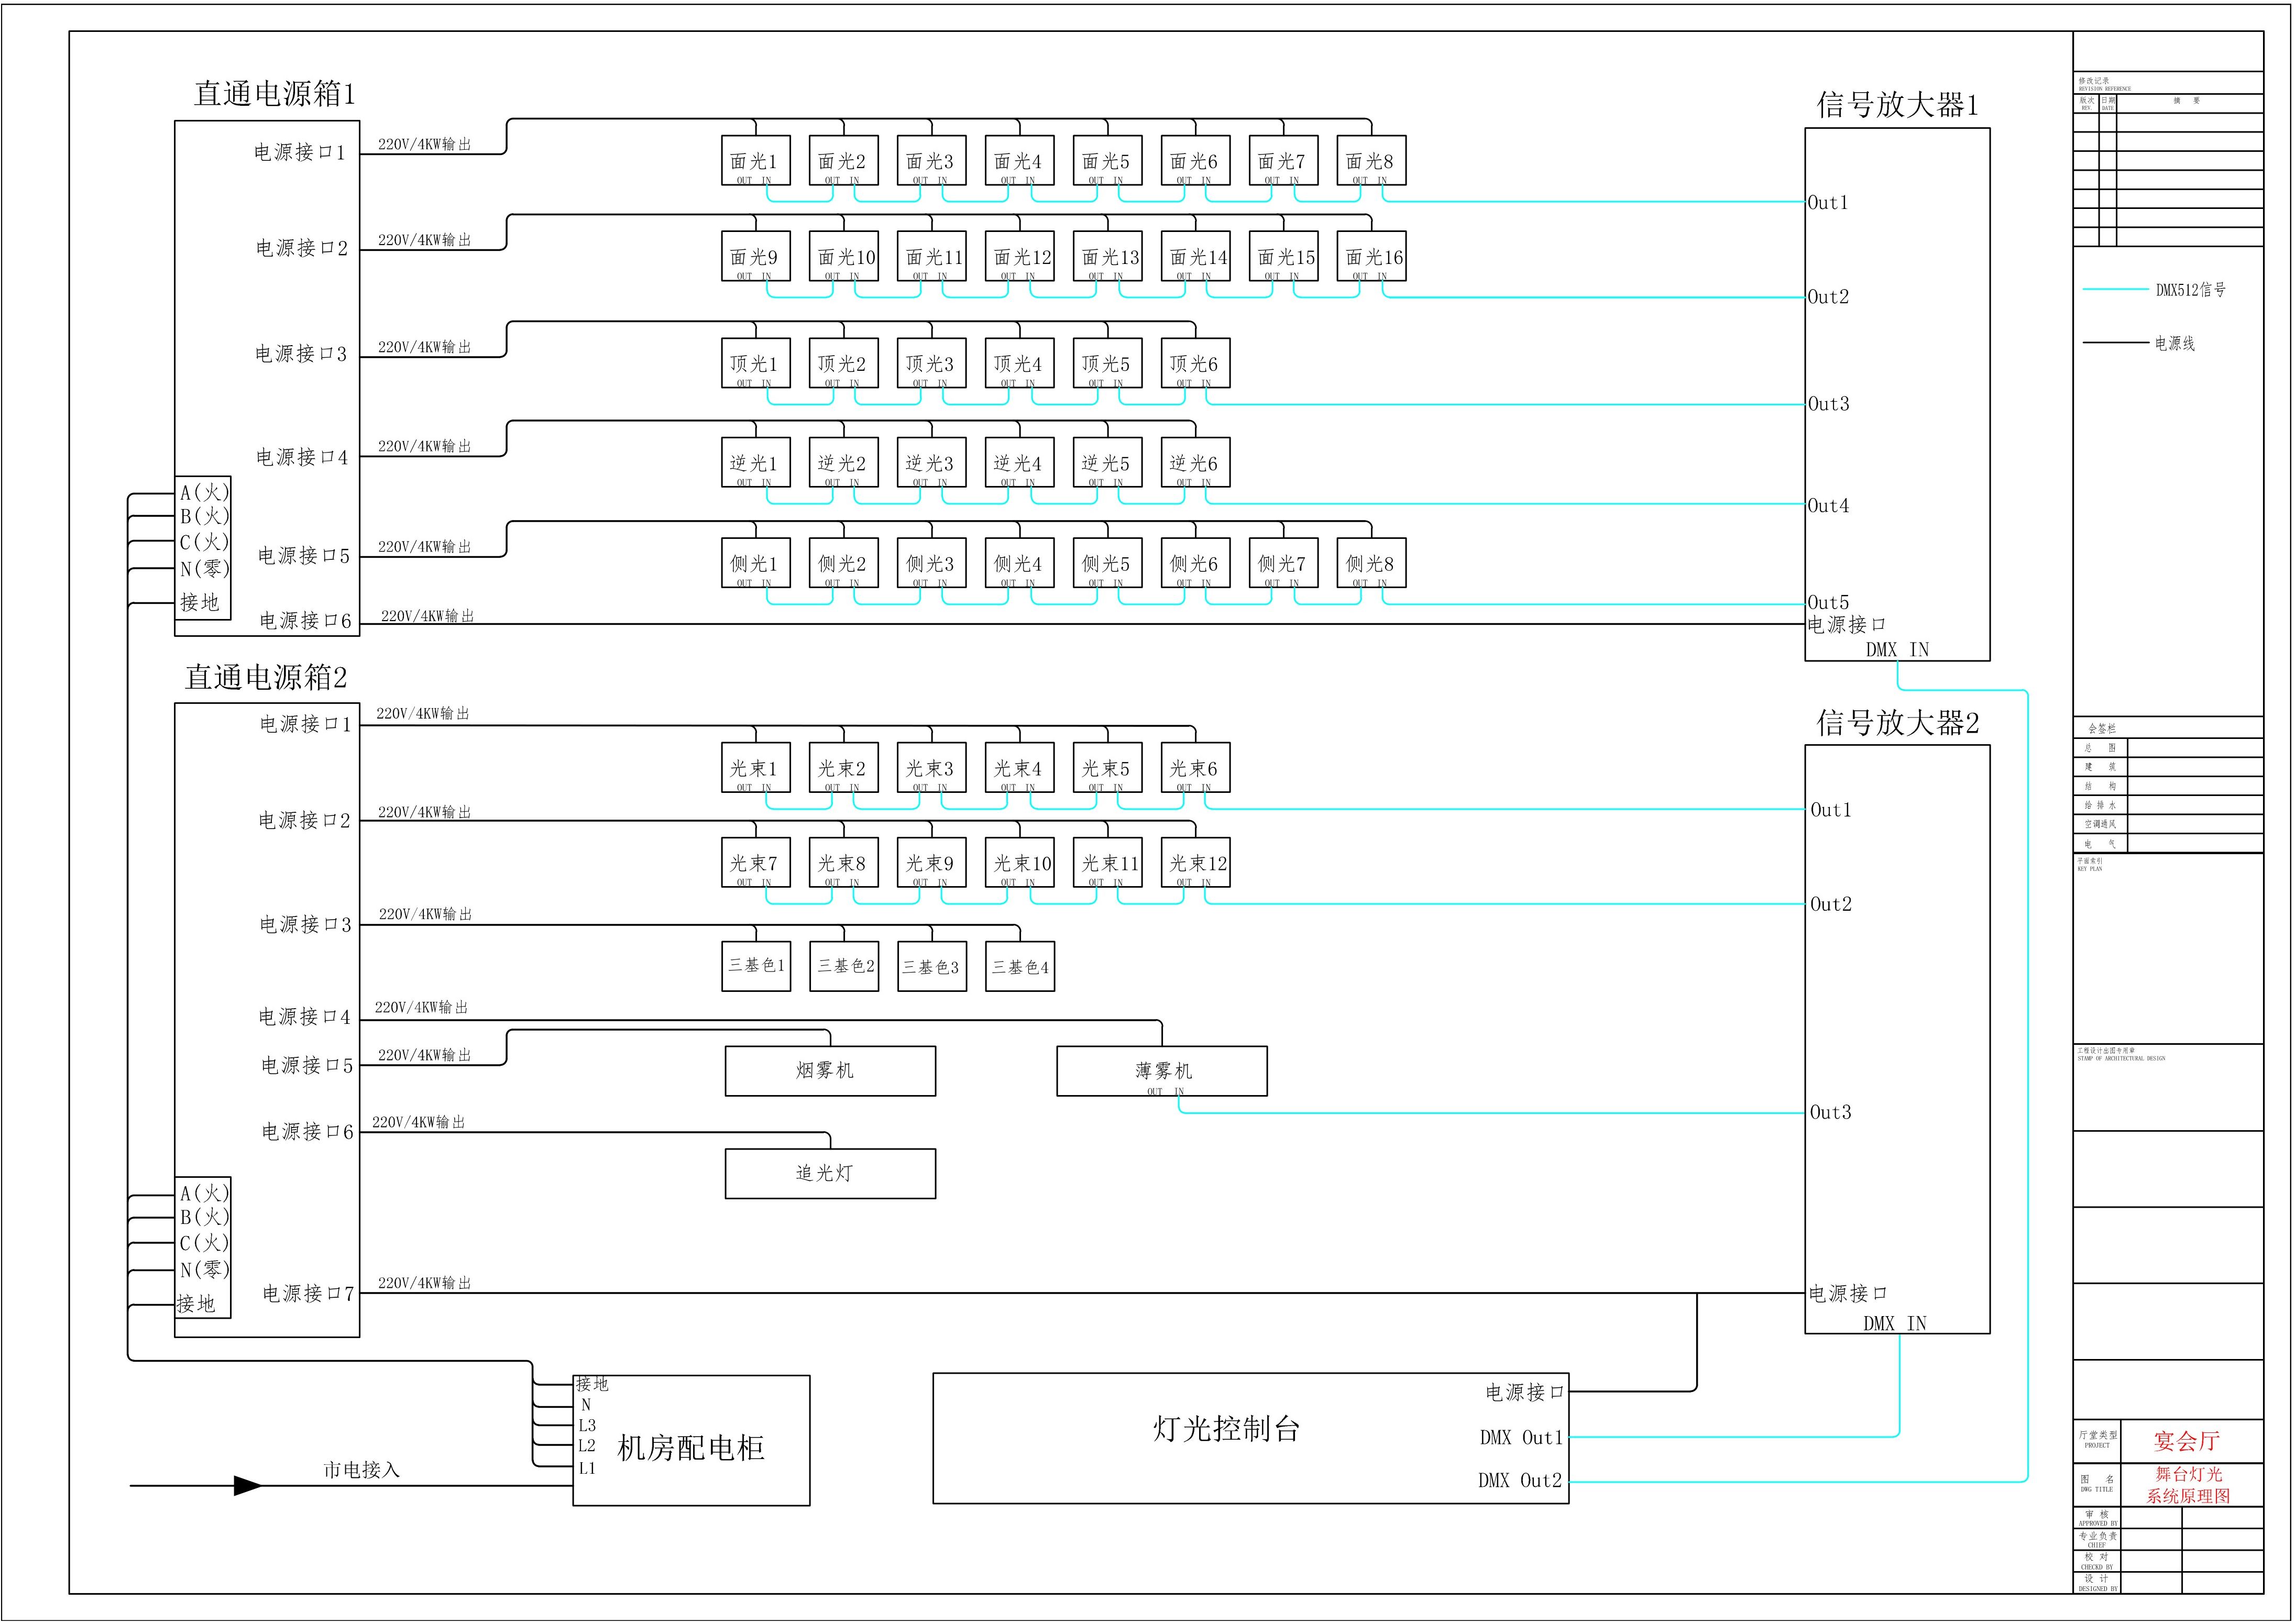Click Out1 on 信号放大器1
The height and width of the screenshot is (1623, 2296).
[x=1828, y=203]
